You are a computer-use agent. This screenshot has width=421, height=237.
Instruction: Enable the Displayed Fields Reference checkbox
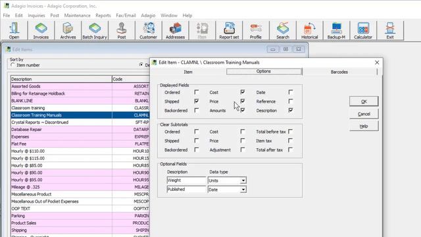291,101
